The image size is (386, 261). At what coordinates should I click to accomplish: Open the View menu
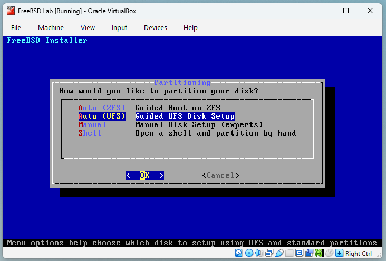point(88,28)
